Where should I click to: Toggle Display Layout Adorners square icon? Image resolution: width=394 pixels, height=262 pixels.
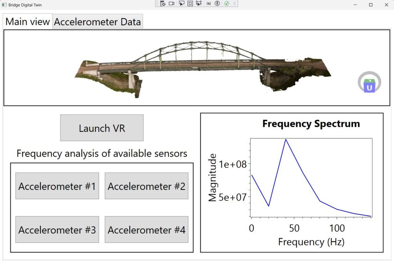pos(190,3)
